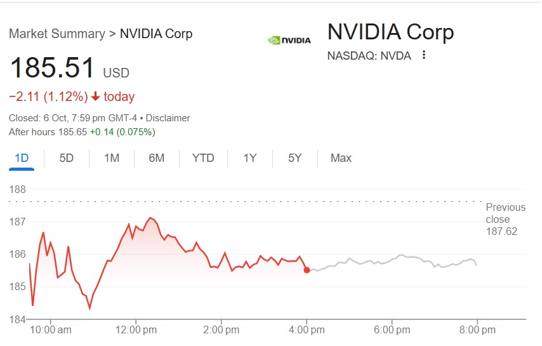Select the 1D time range tab

[x=22, y=158]
